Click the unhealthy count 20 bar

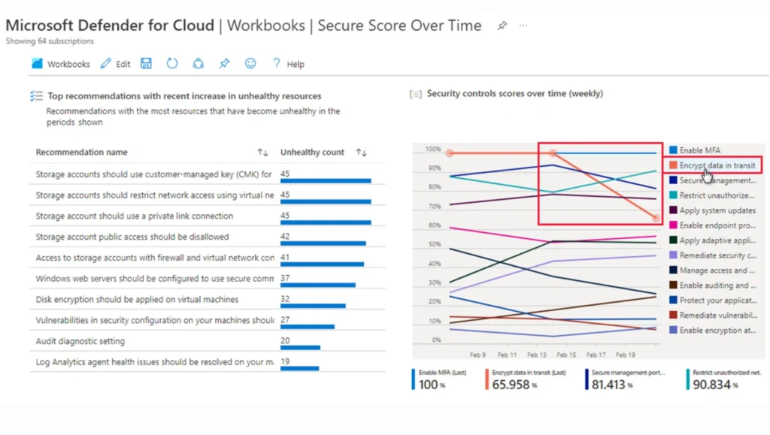pyautogui.click(x=300, y=347)
